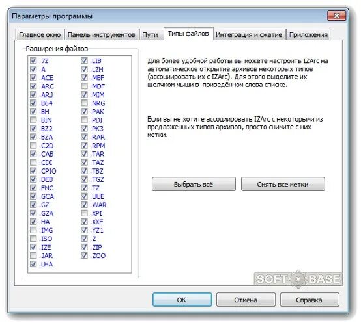Uncheck the .LHA extension checkbox

click(x=33, y=264)
